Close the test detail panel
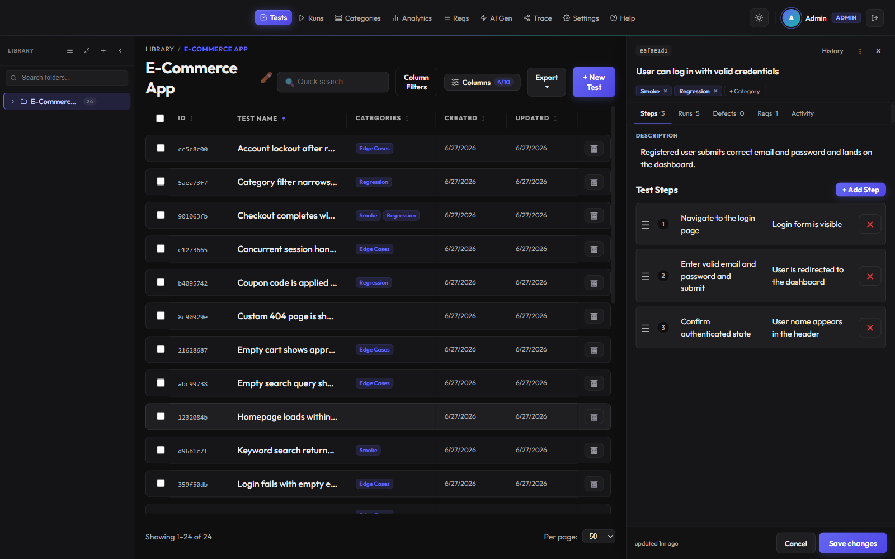The image size is (895, 559). tap(878, 51)
